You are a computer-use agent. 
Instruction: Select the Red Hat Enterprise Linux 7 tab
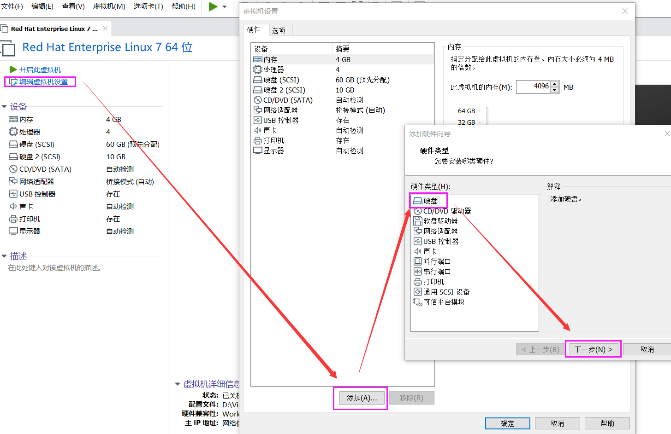54,29
